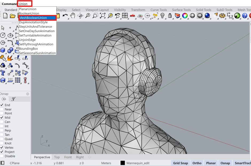Click the New file icon
Viewport: 251px width, 166px height.
(5, 16)
